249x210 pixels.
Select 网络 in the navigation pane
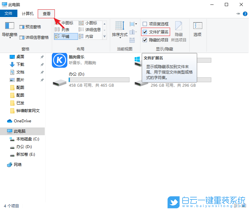point(17,165)
